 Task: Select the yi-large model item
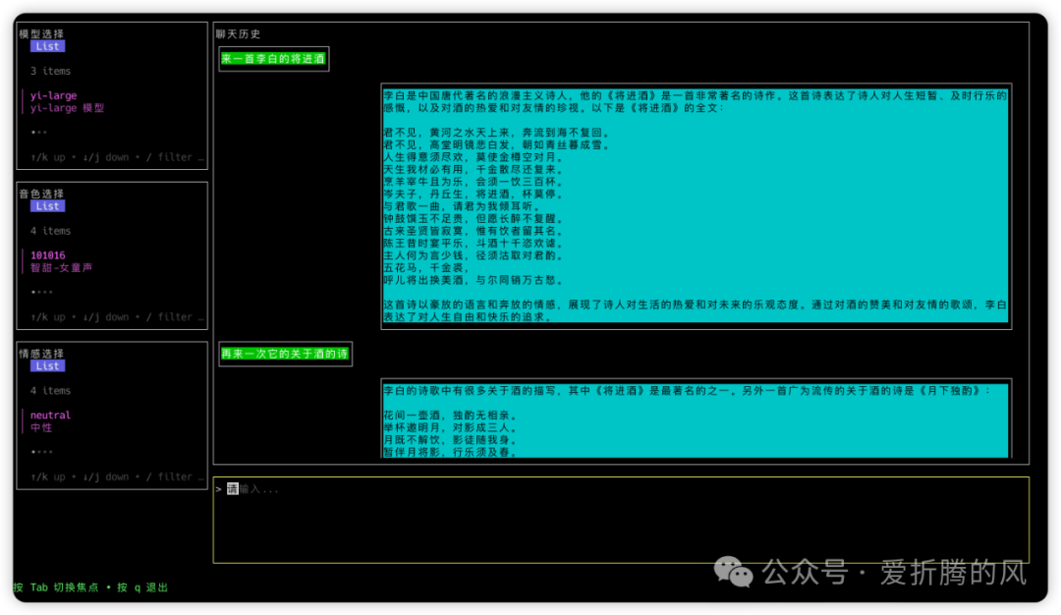53,95
